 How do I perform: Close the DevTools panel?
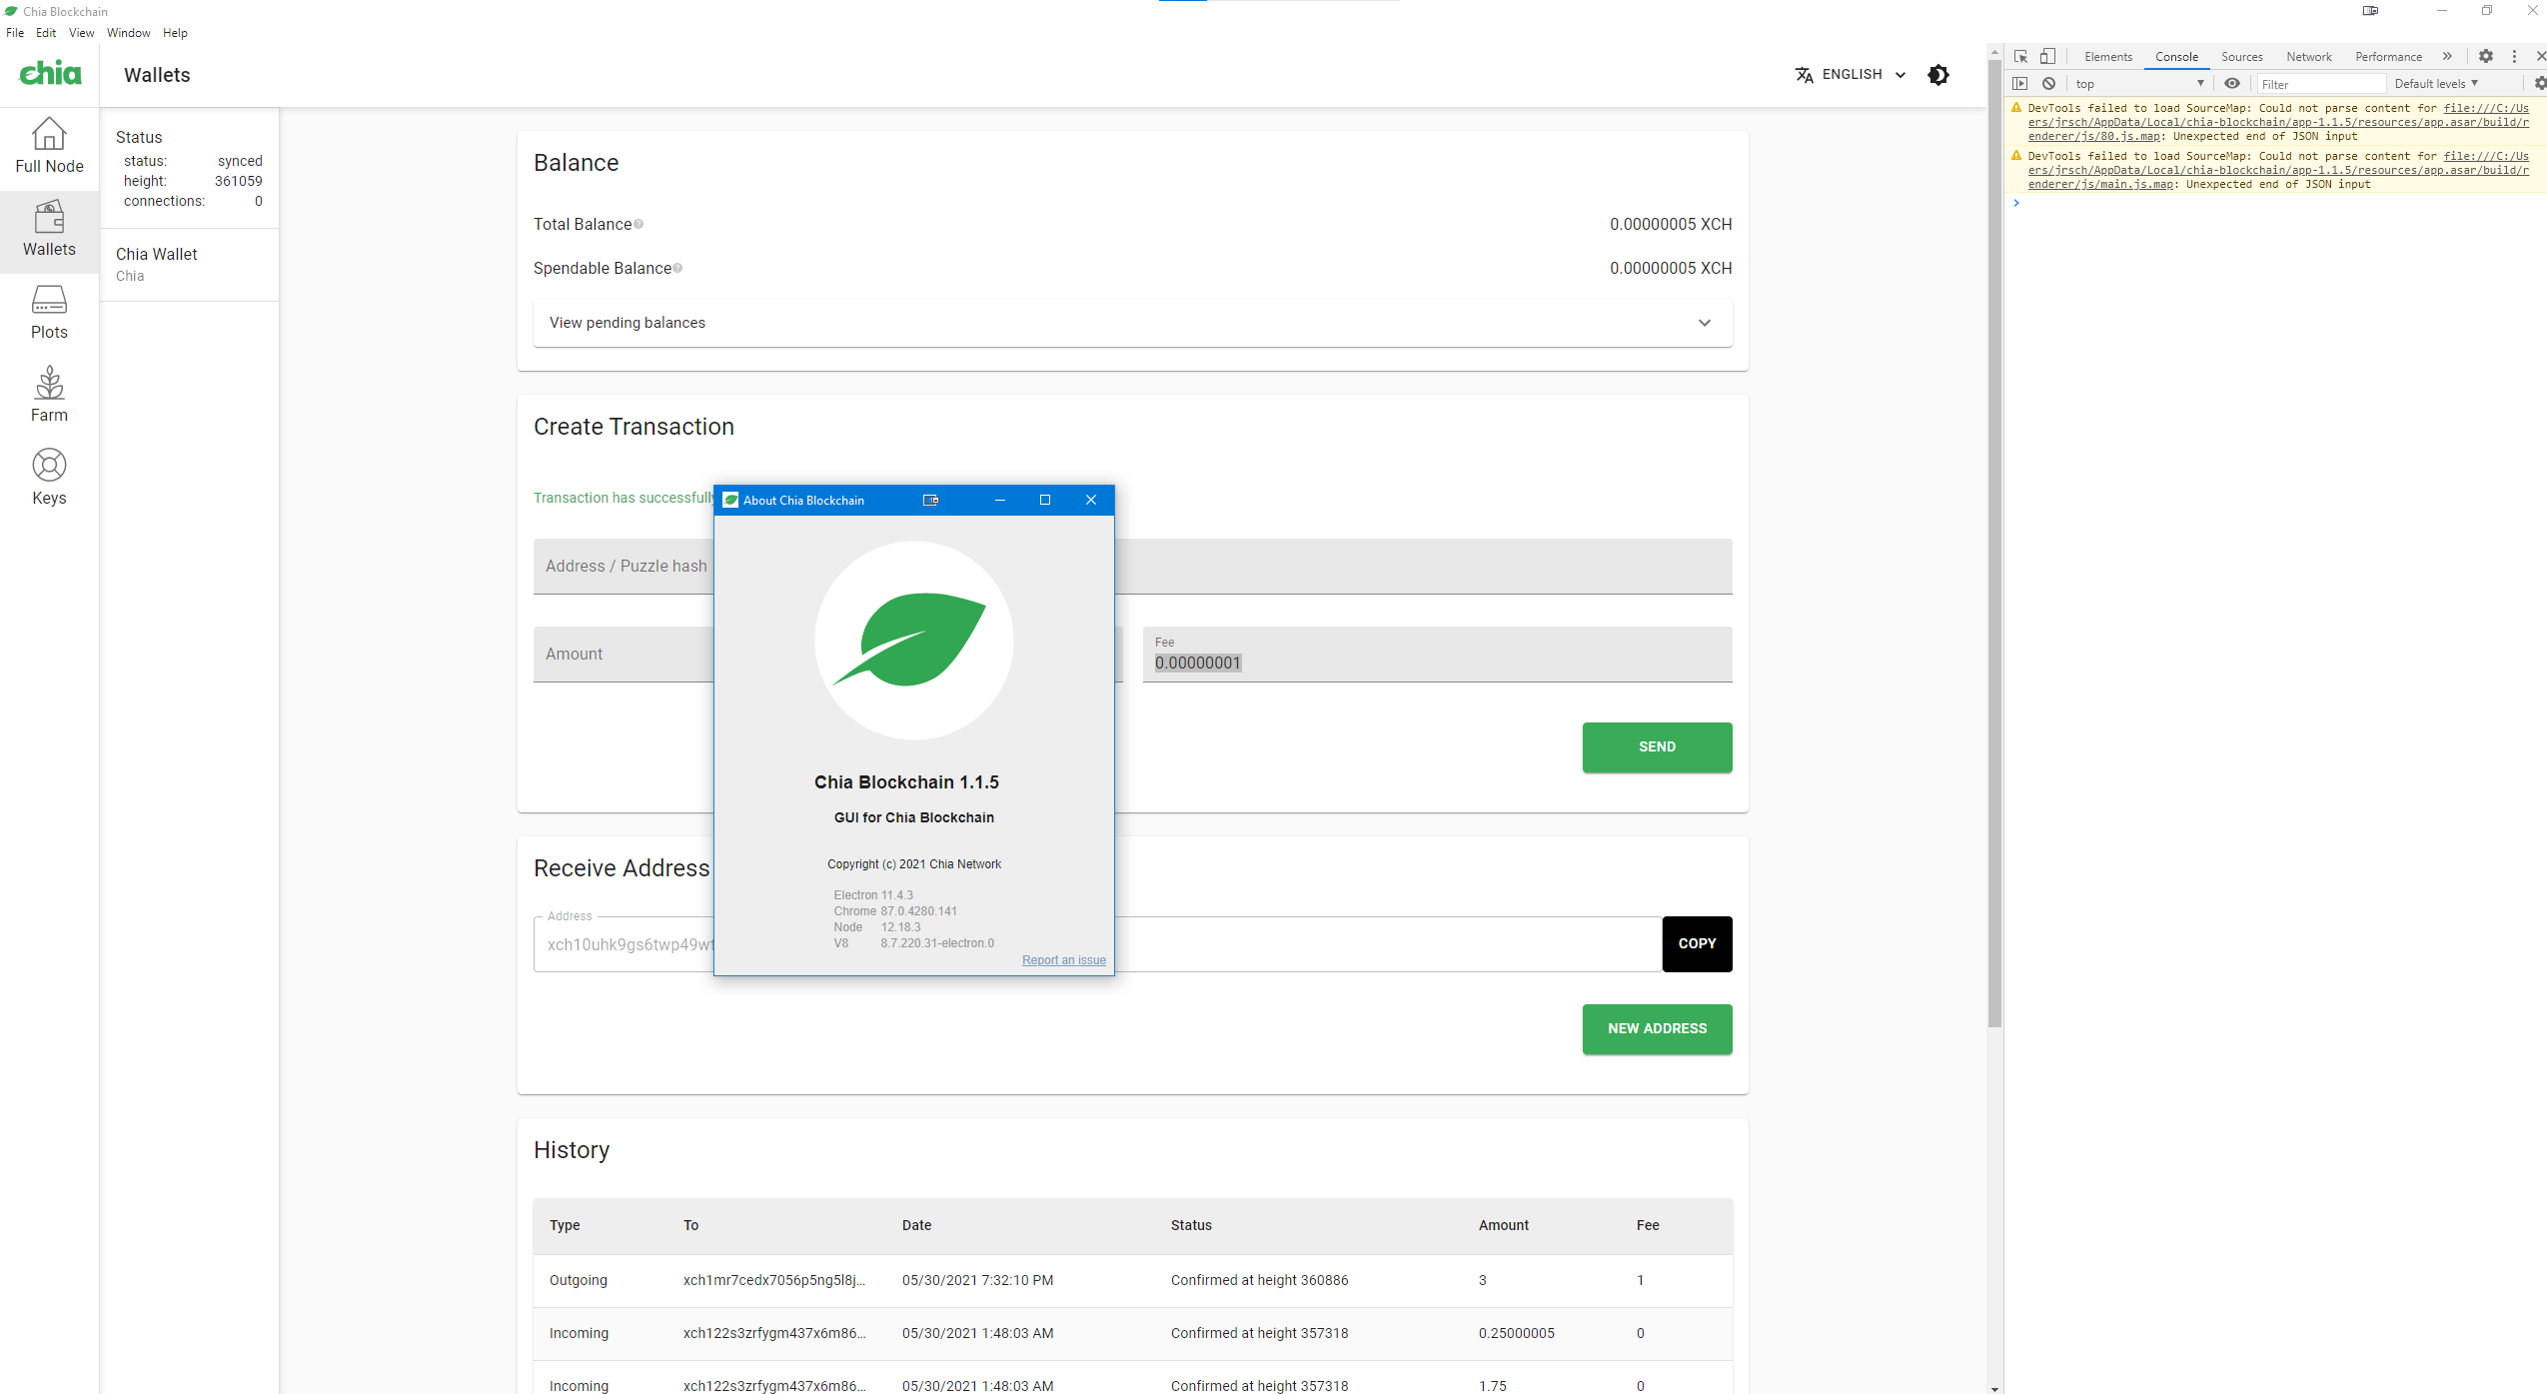[2540, 57]
